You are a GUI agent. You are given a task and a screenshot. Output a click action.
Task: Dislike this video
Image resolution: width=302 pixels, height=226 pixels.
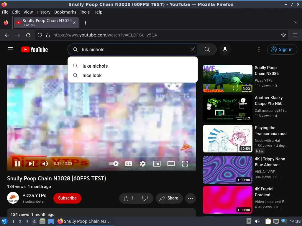(x=145, y=198)
